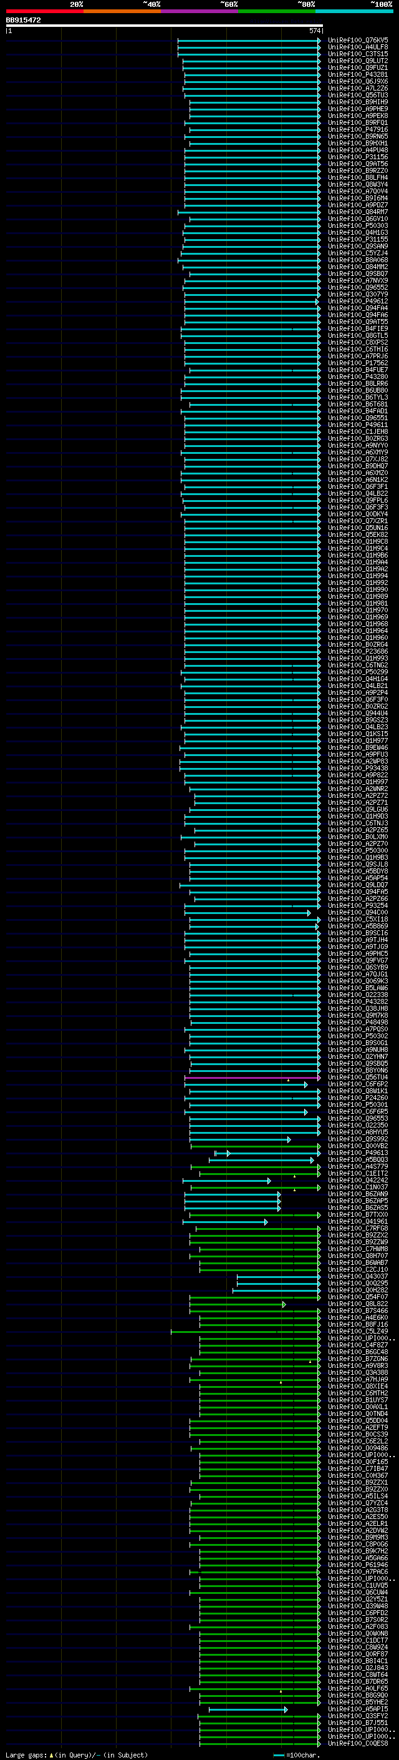Click hit name UniRef100_Q9FPL6
The width and height of the screenshot is (399, 1760).
[358, 500]
